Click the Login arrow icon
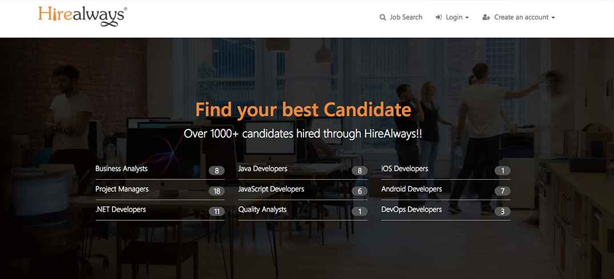 click(x=439, y=18)
